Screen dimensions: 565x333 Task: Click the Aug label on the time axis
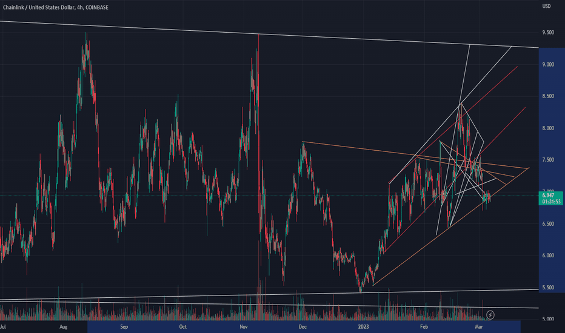pos(63,327)
